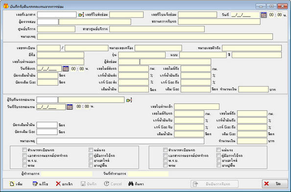Click the application icon in title bar
The image size is (291, 192).
click(x=6, y=6)
